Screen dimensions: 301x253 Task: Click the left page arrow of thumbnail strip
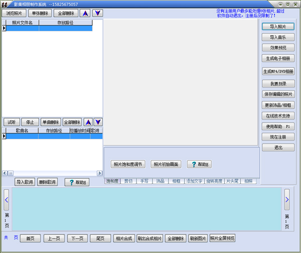click(x=7, y=200)
